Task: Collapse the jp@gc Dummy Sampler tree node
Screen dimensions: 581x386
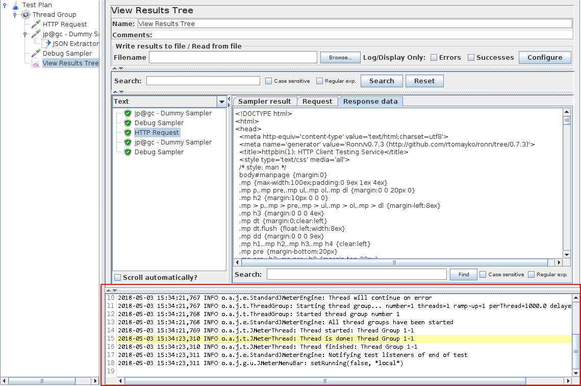Action: click(x=24, y=34)
